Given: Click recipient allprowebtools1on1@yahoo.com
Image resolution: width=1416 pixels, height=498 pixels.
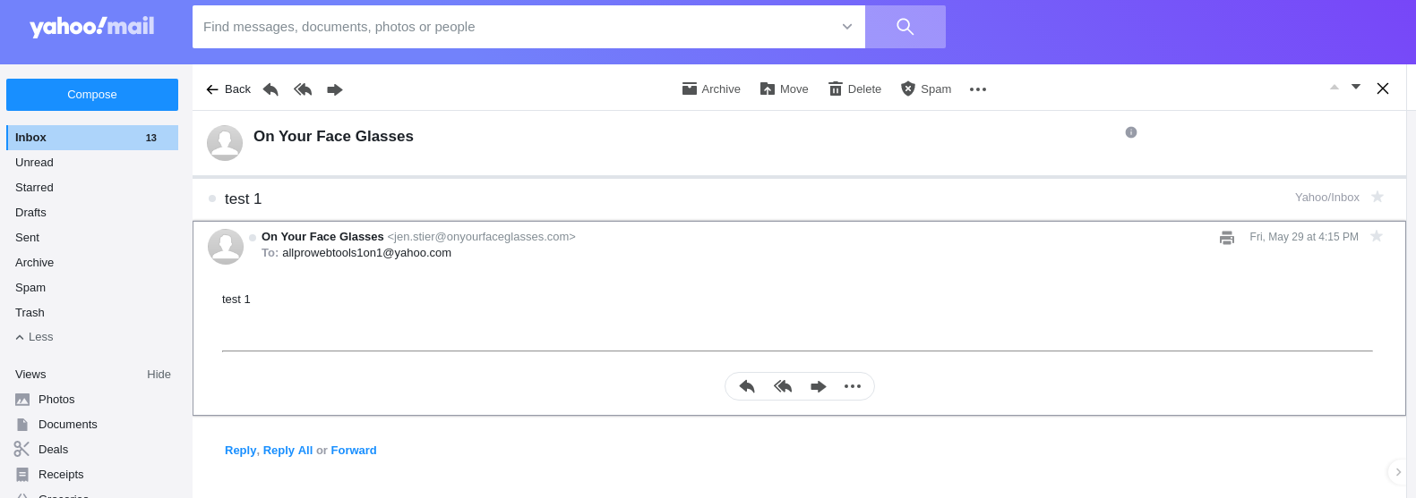Looking at the screenshot, I should click(x=366, y=253).
